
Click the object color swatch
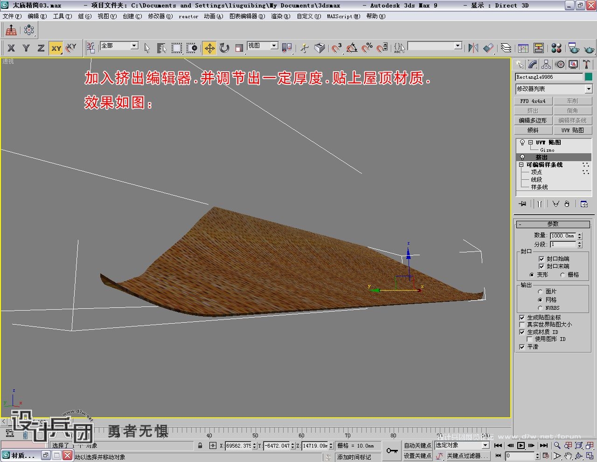click(x=589, y=77)
